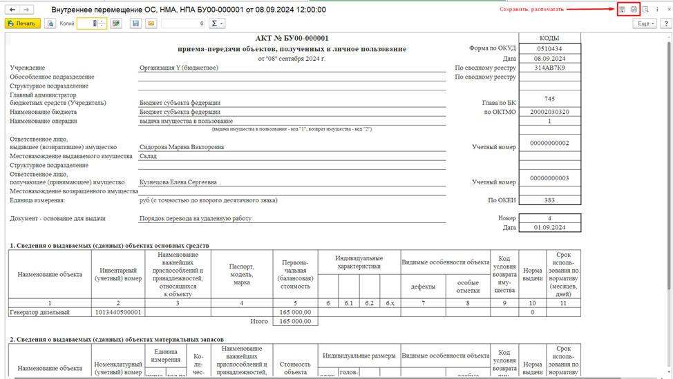Print via top-right printer icon
The height and width of the screenshot is (379, 673).
tap(634, 10)
